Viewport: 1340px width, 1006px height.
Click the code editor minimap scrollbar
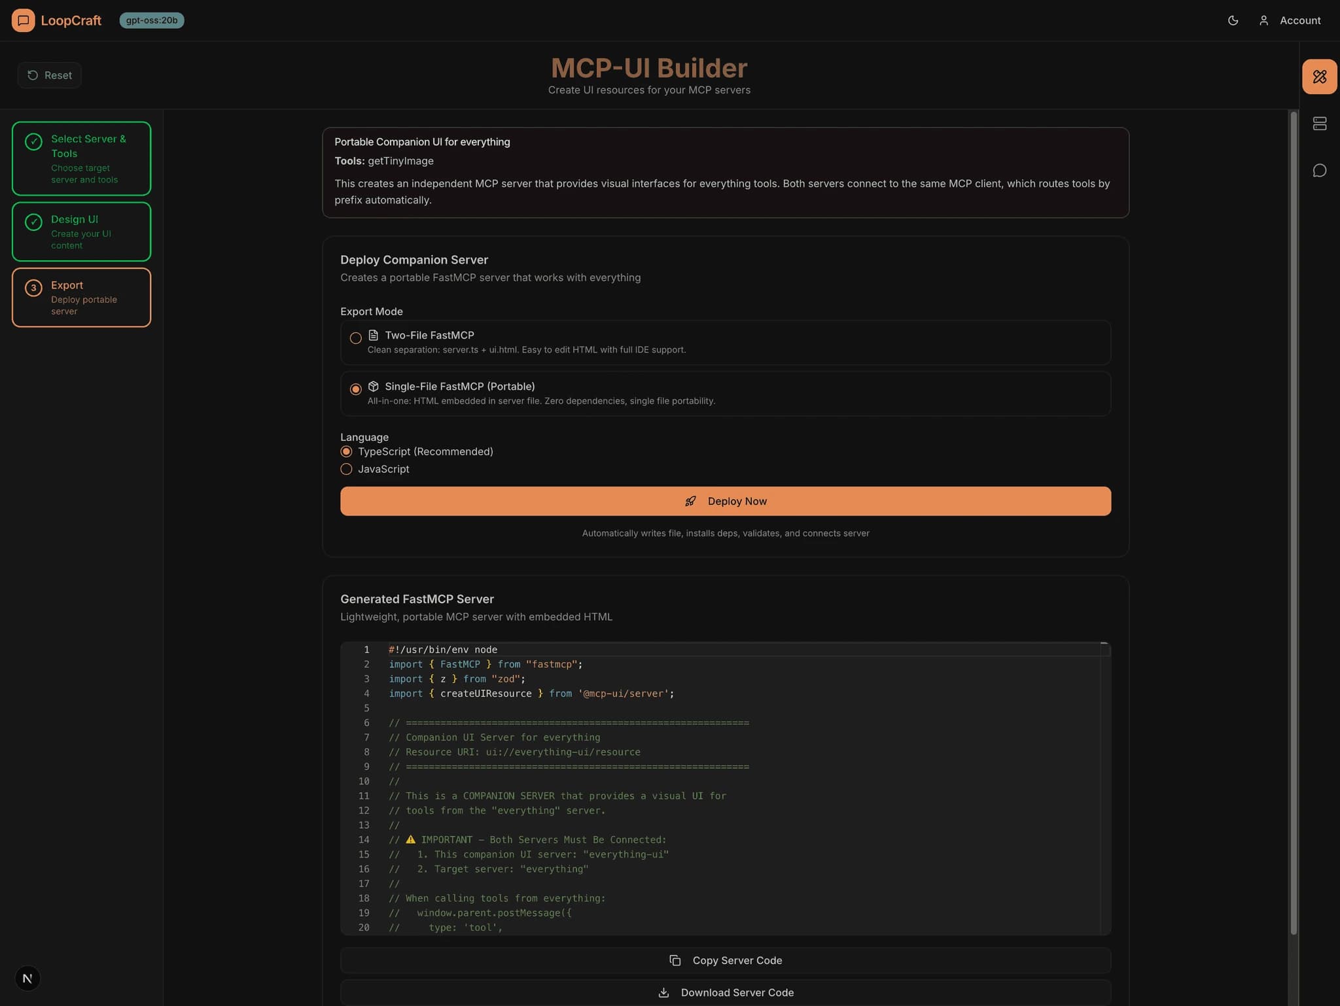pos(1104,788)
